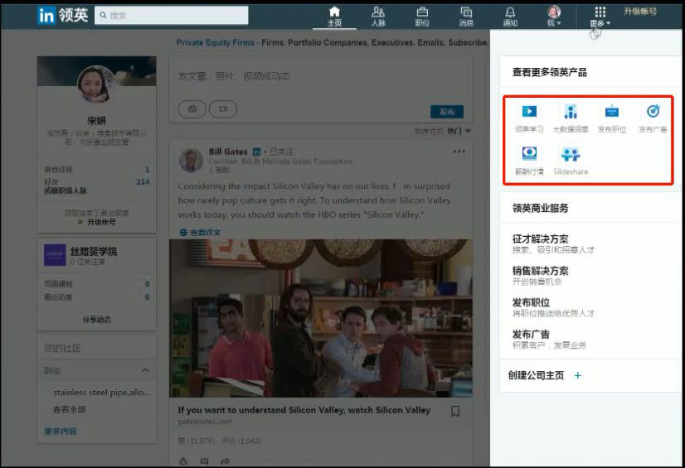The width and height of the screenshot is (685, 468).
Task: Click the blue 发布 publish button
Action: point(446,112)
